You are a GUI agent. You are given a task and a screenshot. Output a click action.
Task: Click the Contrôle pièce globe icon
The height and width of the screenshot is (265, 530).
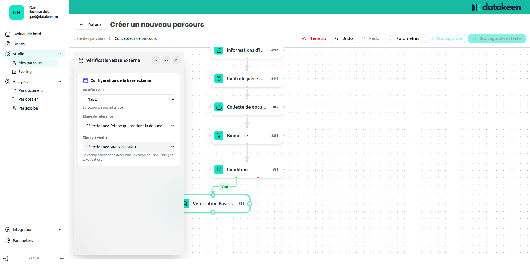pos(219,78)
